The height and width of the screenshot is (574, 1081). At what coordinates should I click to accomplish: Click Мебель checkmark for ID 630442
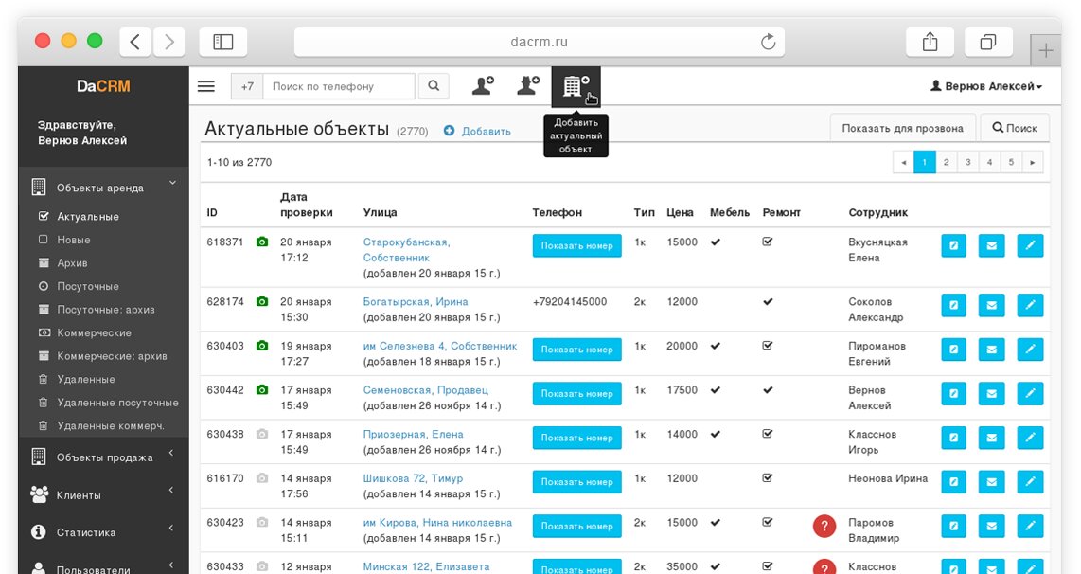(x=716, y=390)
